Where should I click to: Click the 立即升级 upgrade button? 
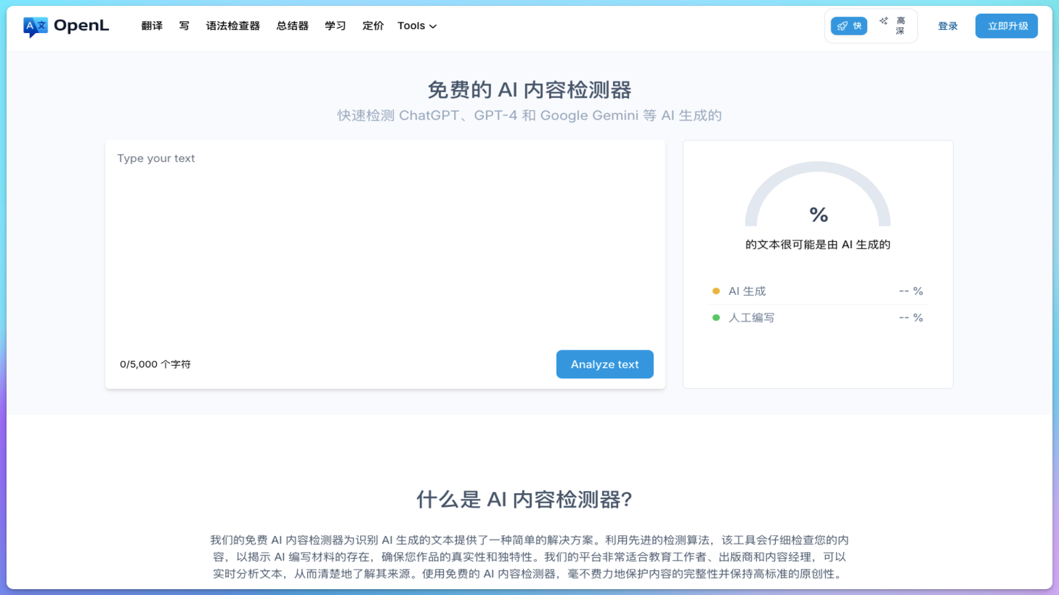pyautogui.click(x=1005, y=26)
